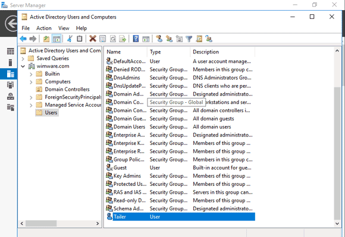The height and width of the screenshot is (237, 345).
Task: Expand the Computers container
Action: [x=31, y=82]
